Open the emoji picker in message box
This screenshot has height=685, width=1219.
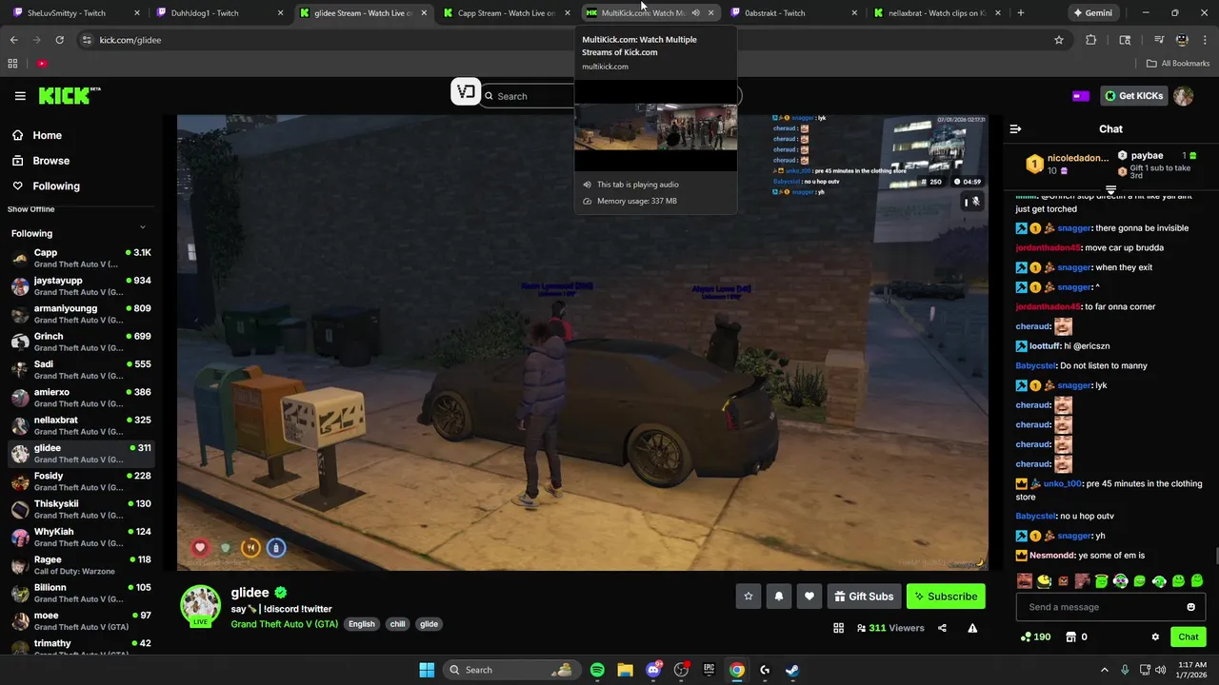tap(1190, 607)
